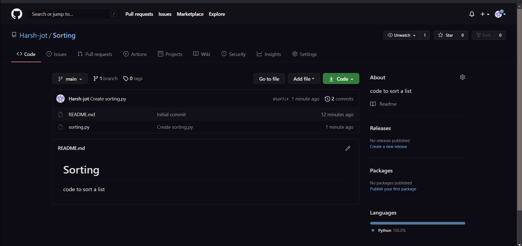Expand the Unwatch dropdown
Screen dimensions: 522x246
coord(402,35)
